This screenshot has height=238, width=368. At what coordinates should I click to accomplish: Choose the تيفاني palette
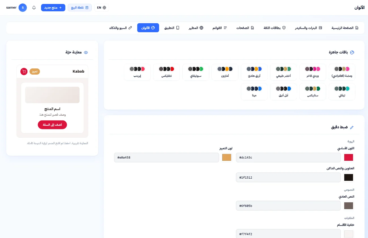coord(342,92)
